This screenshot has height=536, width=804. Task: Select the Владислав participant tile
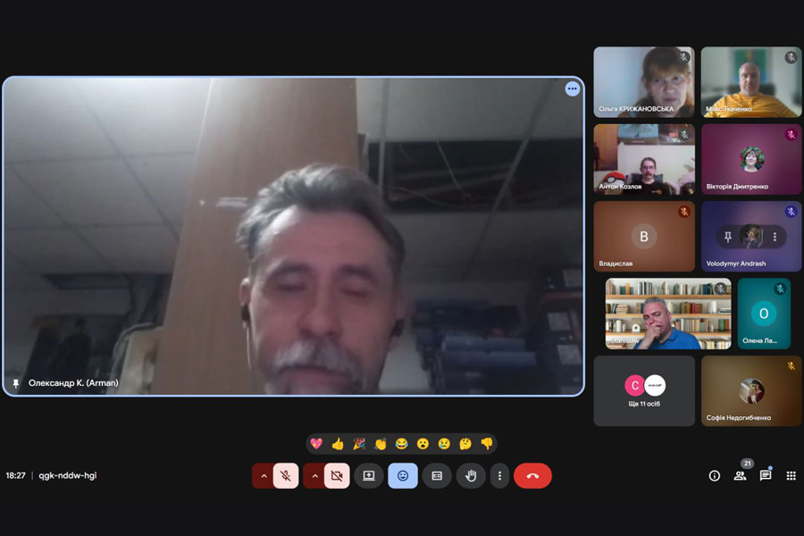(644, 237)
